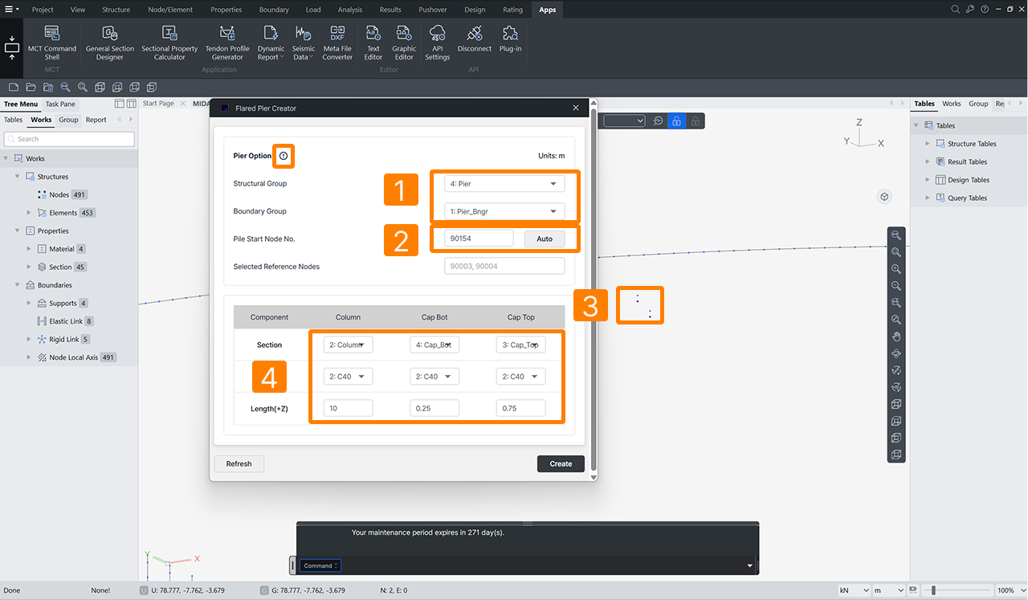Toggle the blue lock icon in viewport toolbar
This screenshot has height=600, width=1028.
676,120
